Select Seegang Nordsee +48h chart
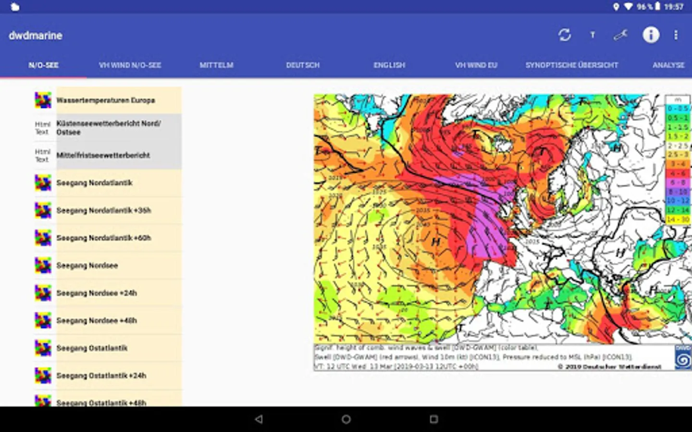Screen dimensions: 692x432 [x=119, y=321]
